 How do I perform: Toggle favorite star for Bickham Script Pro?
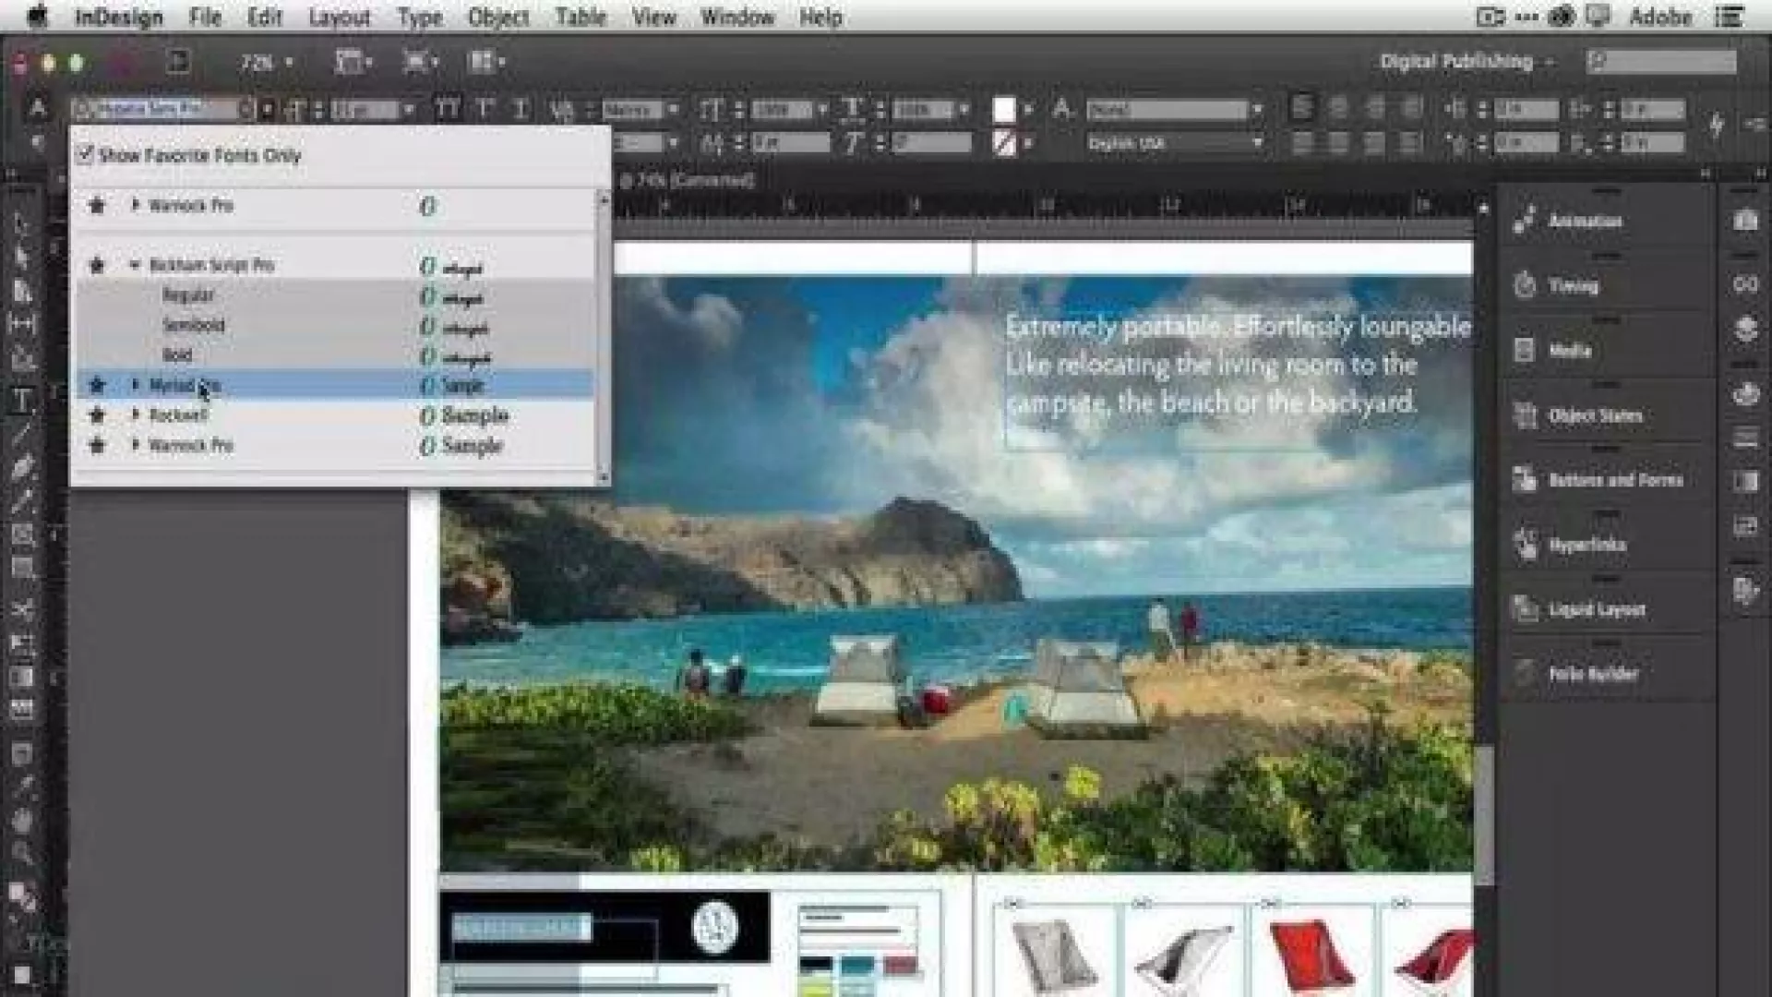point(97,266)
